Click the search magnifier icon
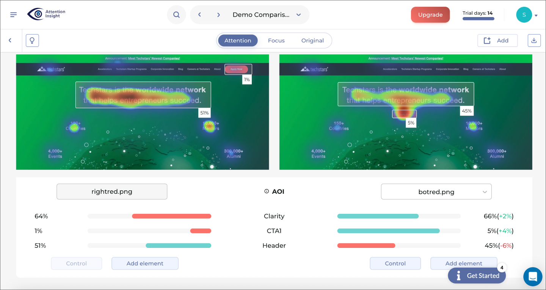The height and width of the screenshot is (290, 546). pos(176,14)
